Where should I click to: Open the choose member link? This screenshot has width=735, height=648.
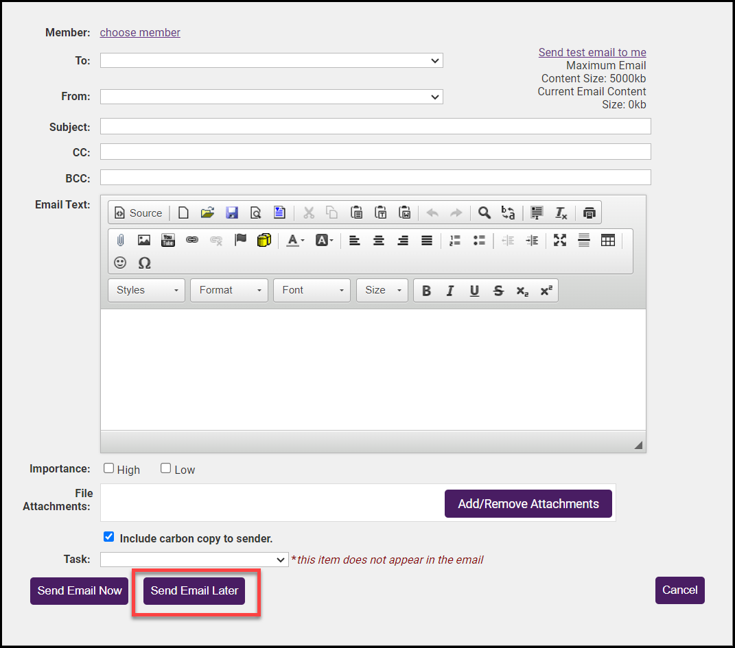pyautogui.click(x=140, y=32)
